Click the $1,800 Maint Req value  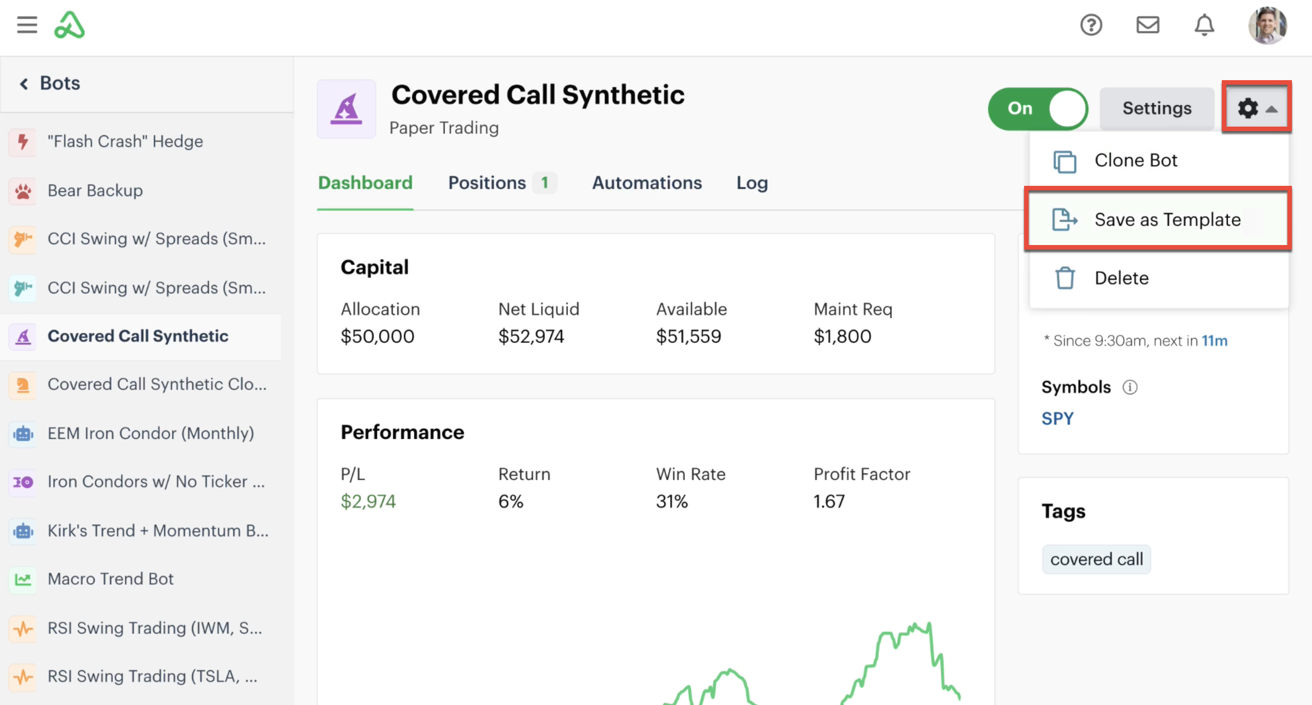842,337
